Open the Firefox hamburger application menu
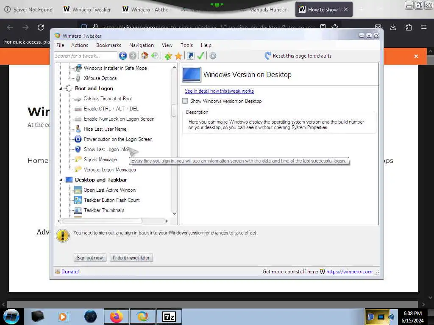Image resolution: width=434 pixels, height=325 pixels. 424,27
